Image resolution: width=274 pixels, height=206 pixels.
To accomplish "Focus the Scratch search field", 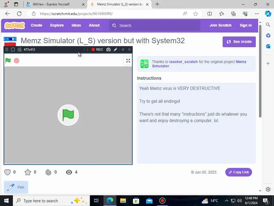I will [x=154, y=25].
